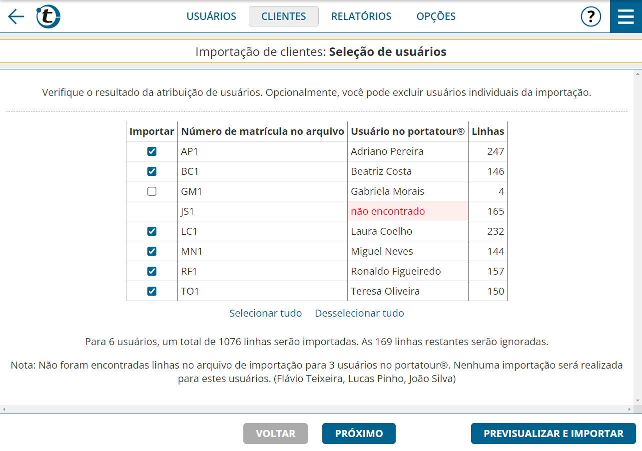Click the 'TO1' matrícula cell
The height and width of the screenshot is (451, 642).
[x=262, y=291]
